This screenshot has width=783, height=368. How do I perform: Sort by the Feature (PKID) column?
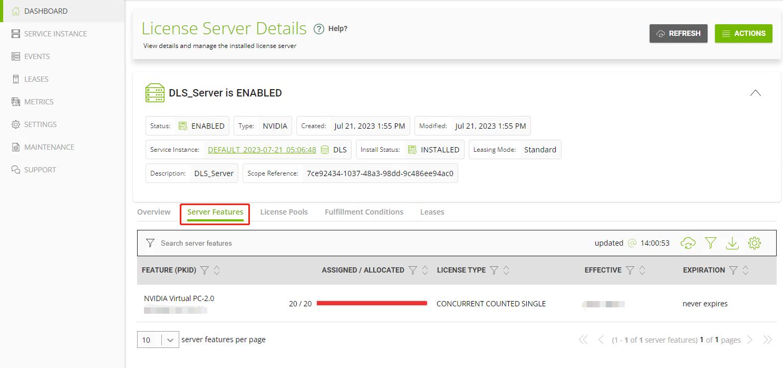(x=217, y=270)
